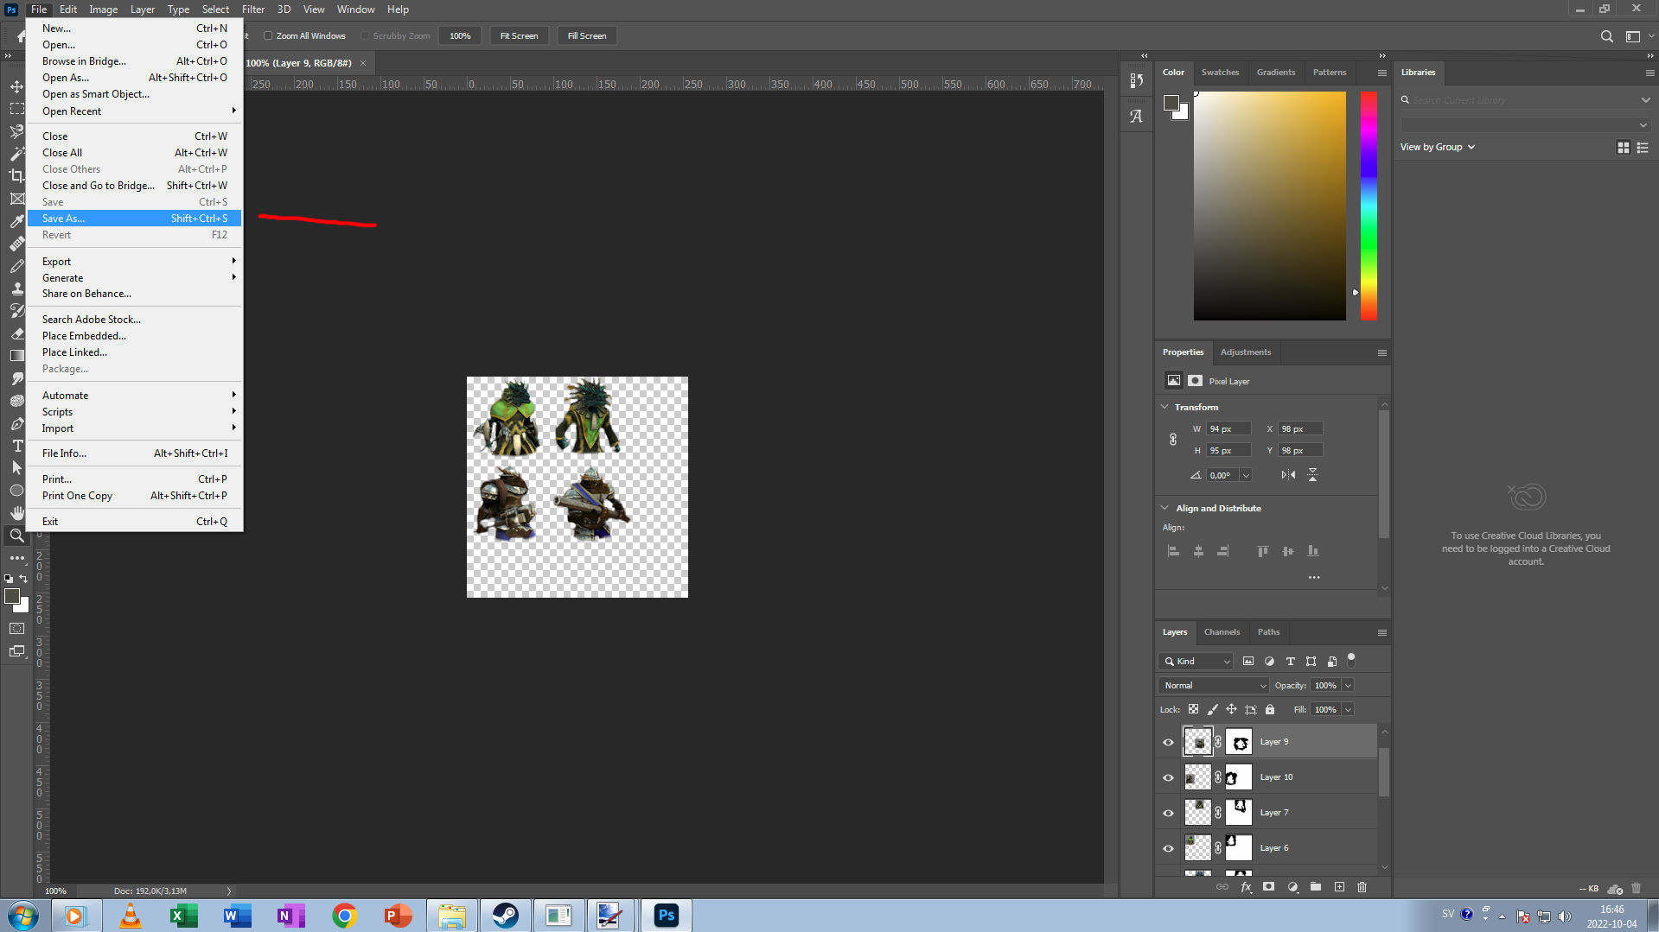The image size is (1659, 932).
Task: Open Google Chrome from the taskbar
Action: point(344,916)
